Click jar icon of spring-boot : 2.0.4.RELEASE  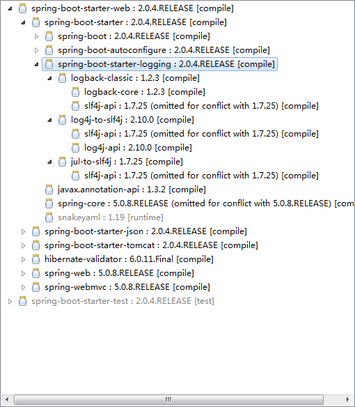click(x=49, y=36)
